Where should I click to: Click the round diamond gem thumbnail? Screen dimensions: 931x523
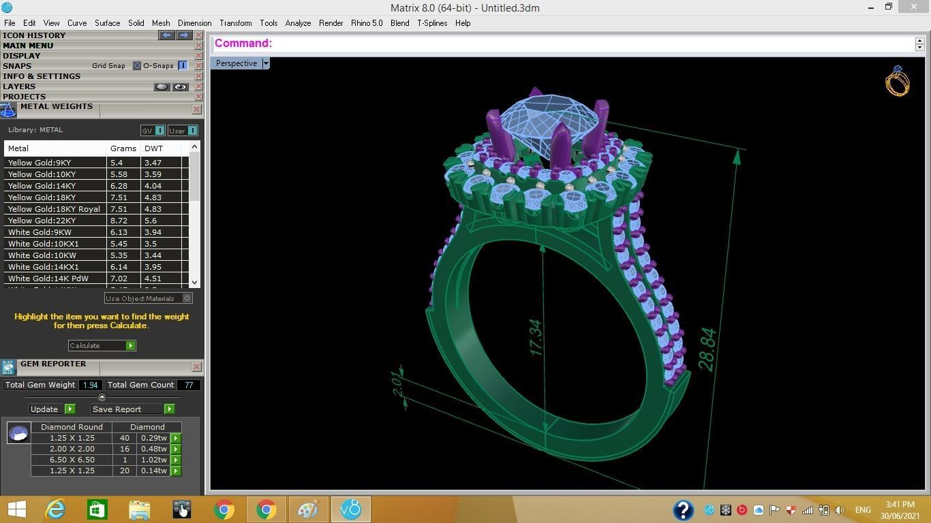coord(18,432)
